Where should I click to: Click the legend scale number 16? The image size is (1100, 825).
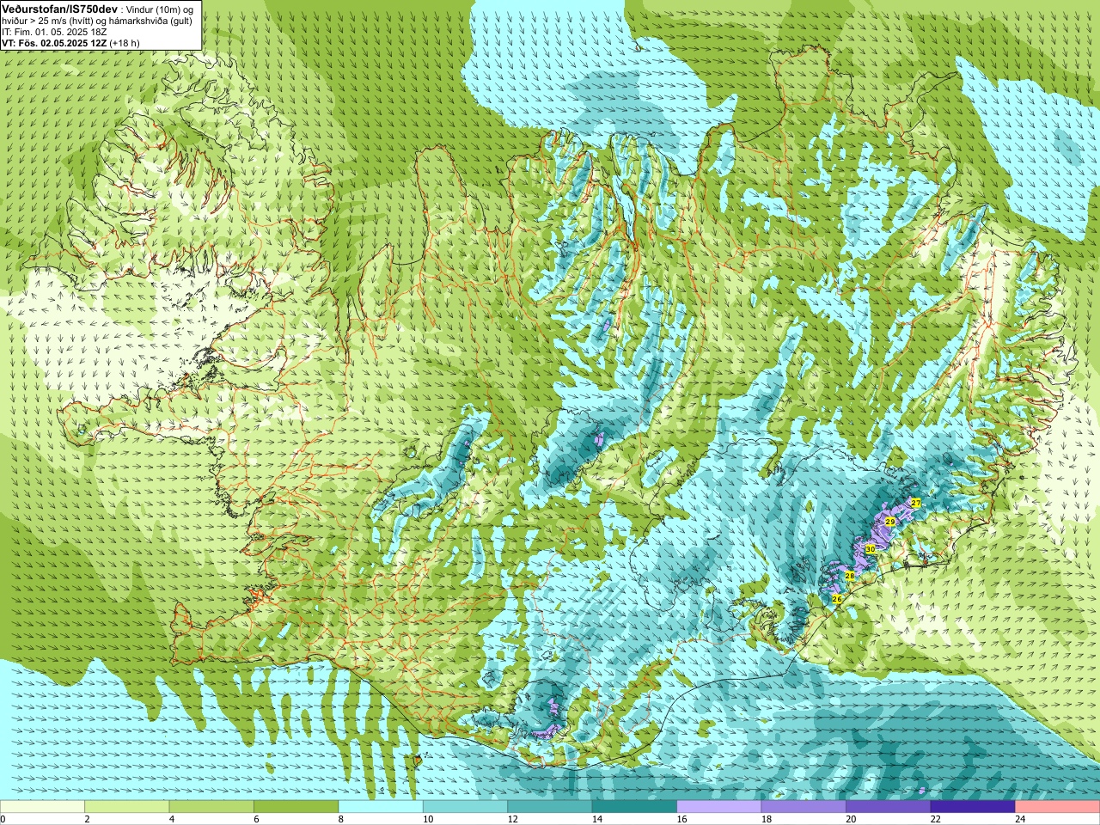tap(681, 819)
